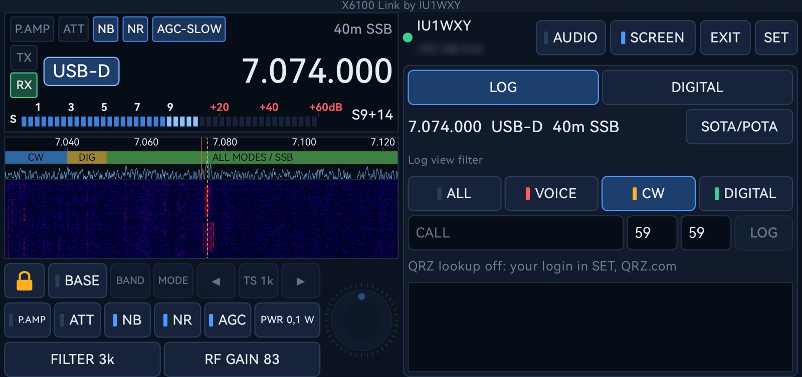Click the orange padlock lock icon
Image resolution: width=802 pixels, height=377 pixels.
(x=25, y=281)
